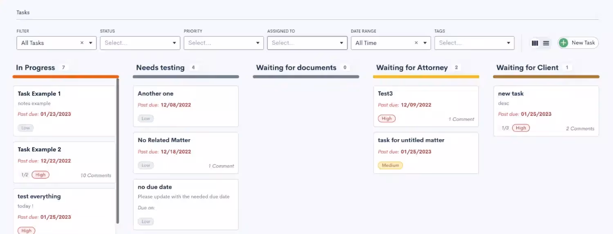The width and height of the screenshot is (613, 234).
Task: Click the Tasks page title
Action: click(x=23, y=12)
